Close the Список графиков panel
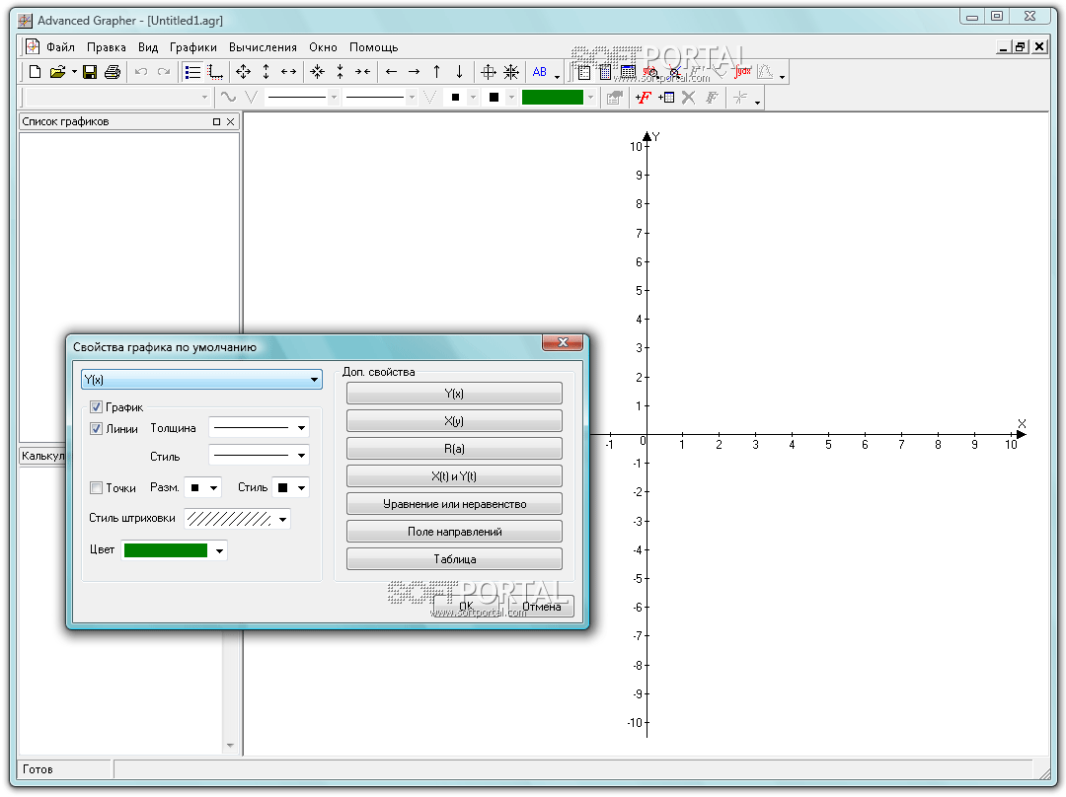The image size is (1066, 797). pyautogui.click(x=230, y=121)
